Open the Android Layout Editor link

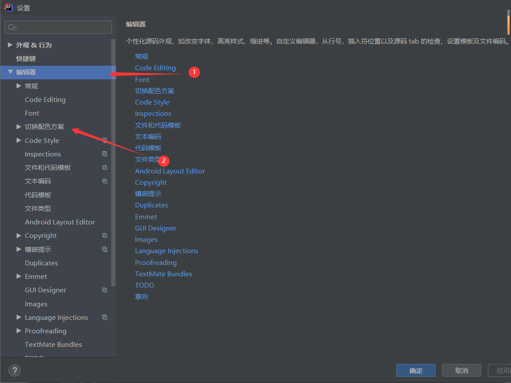tap(170, 171)
